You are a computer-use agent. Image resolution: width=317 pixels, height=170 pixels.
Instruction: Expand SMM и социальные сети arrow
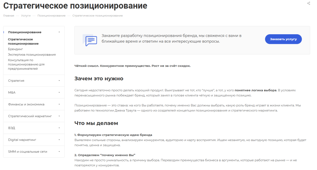pyautogui.click(x=59, y=152)
